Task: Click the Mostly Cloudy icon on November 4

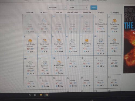Action: [45, 41]
